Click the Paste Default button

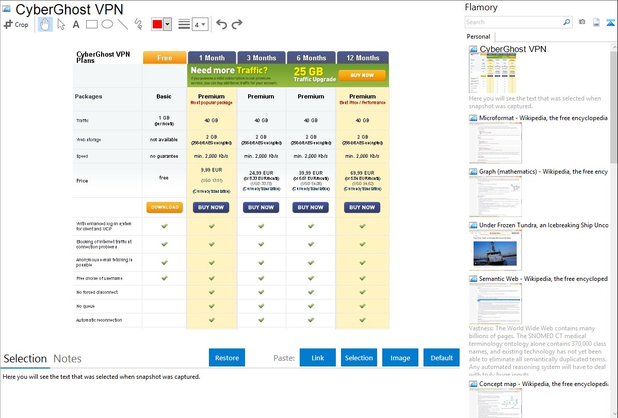(442, 358)
